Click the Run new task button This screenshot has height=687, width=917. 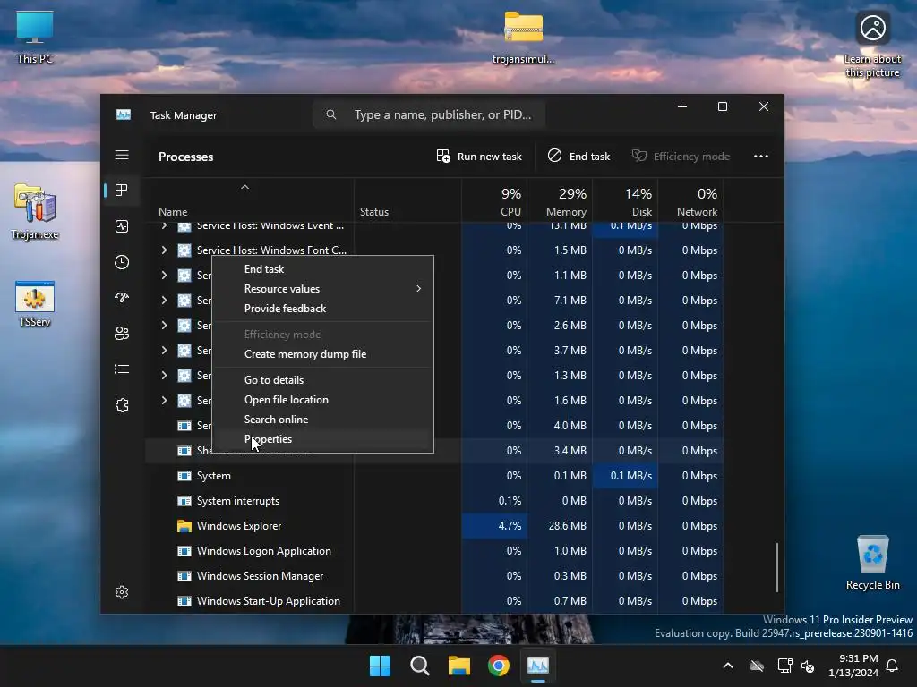[x=479, y=156]
